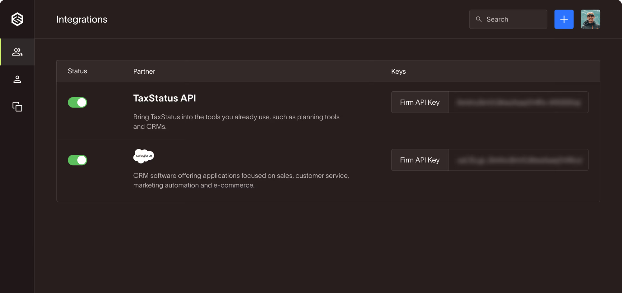Screen dimensions: 622x293
Task: Click the Firm API Key button for Salesforce
Action: [x=420, y=160]
